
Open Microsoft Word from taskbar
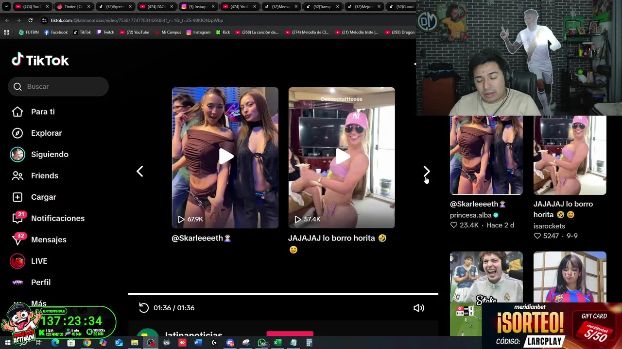198,343
